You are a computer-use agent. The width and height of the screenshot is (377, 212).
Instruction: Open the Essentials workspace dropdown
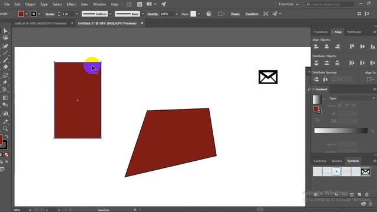[x=289, y=4]
